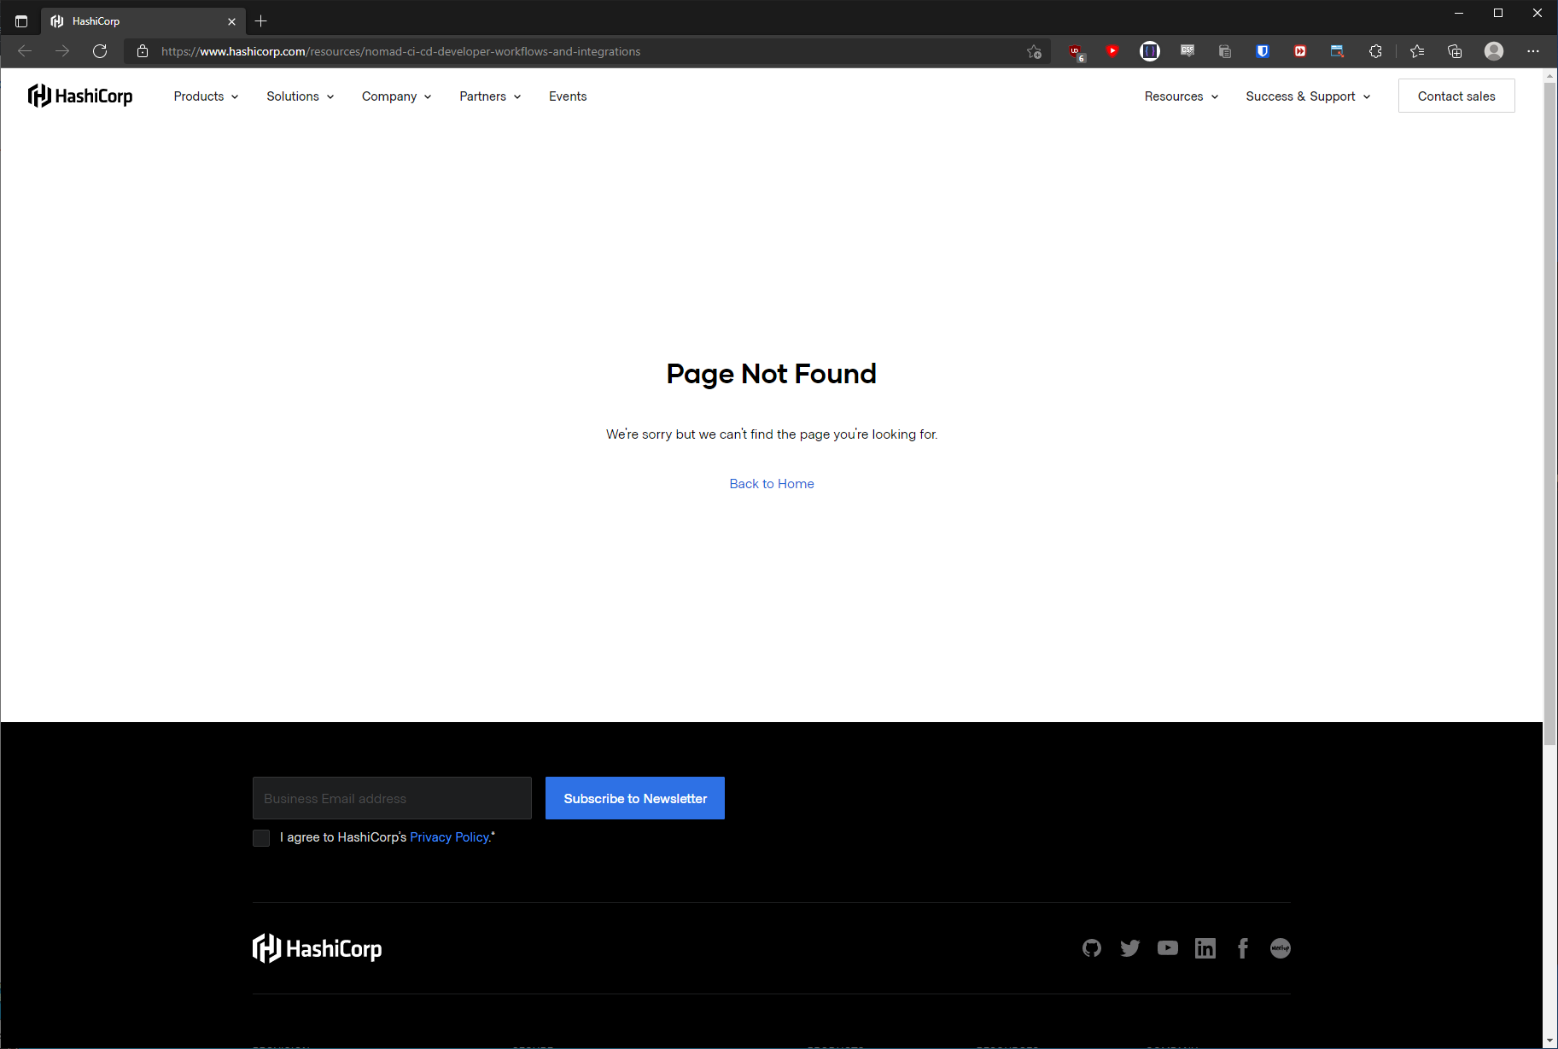Select the Events menu item
The height and width of the screenshot is (1049, 1558).
pyautogui.click(x=567, y=96)
